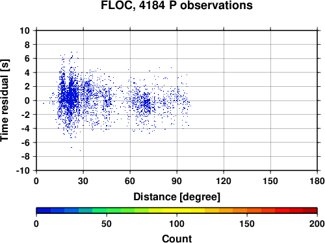
Task: Click the dark red end of the colorbar
Action: pyautogui.click(x=310, y=211)
